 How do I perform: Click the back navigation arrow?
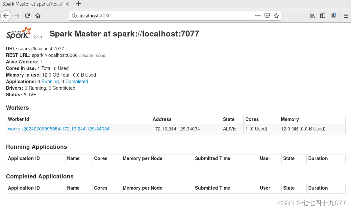pos(6,15)
